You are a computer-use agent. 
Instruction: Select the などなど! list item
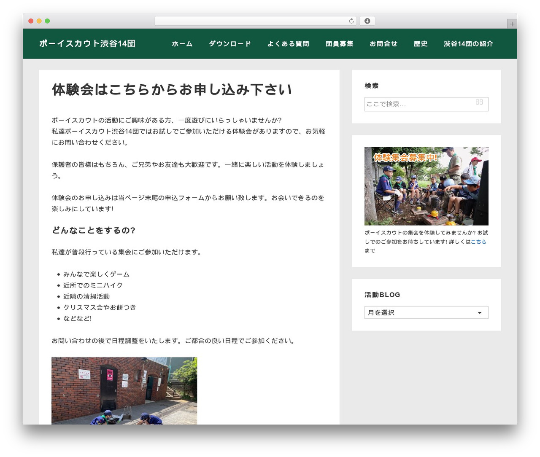(77, 318)
